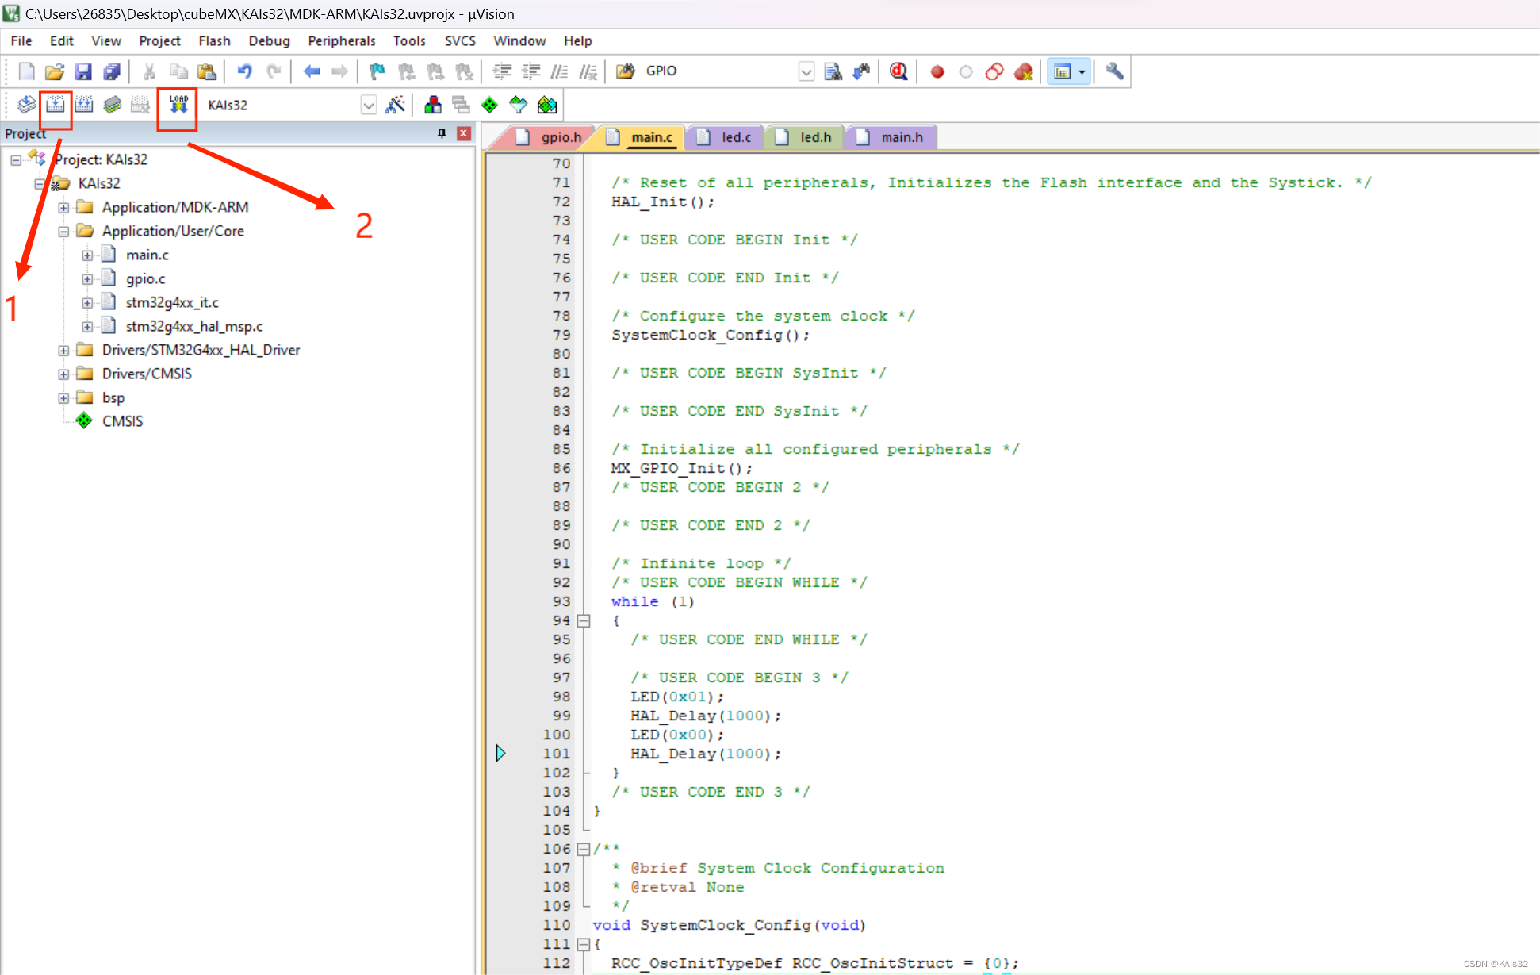Screen dimensions: 1540x975
Task: Collapse comment block at line 106
Action: click(x=584, y=850)
